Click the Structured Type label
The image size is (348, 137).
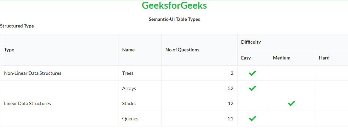[x=17, y=26]
